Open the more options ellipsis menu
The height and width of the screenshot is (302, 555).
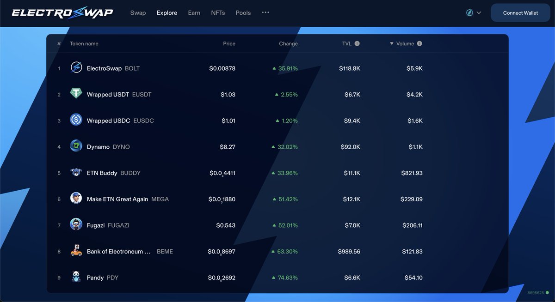point(265,12)
